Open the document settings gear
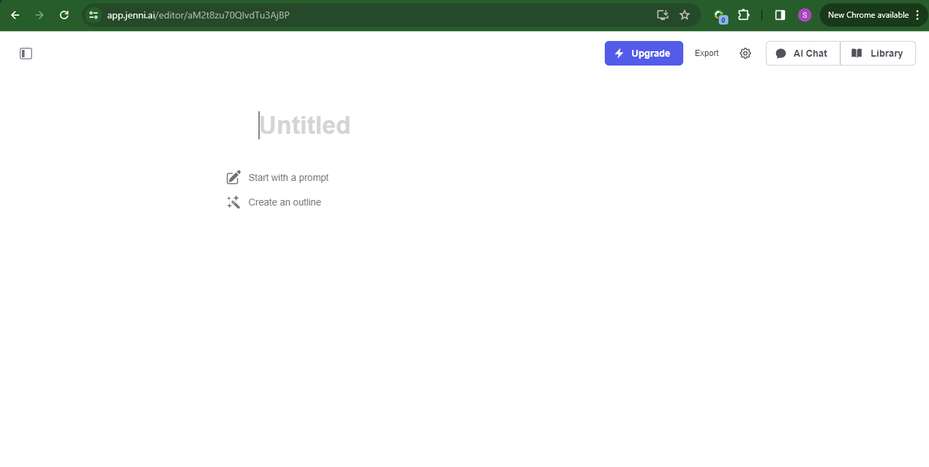 pyautogui.click(x=745, y=53)
